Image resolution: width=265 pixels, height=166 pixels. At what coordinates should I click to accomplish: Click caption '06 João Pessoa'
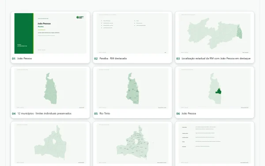tap(186, 113)
